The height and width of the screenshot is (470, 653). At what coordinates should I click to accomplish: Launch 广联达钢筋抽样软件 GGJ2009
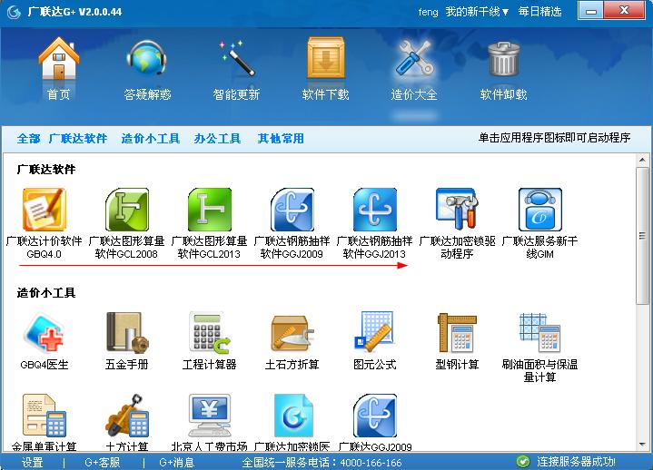pyautogui.click(x=292, y=210)
